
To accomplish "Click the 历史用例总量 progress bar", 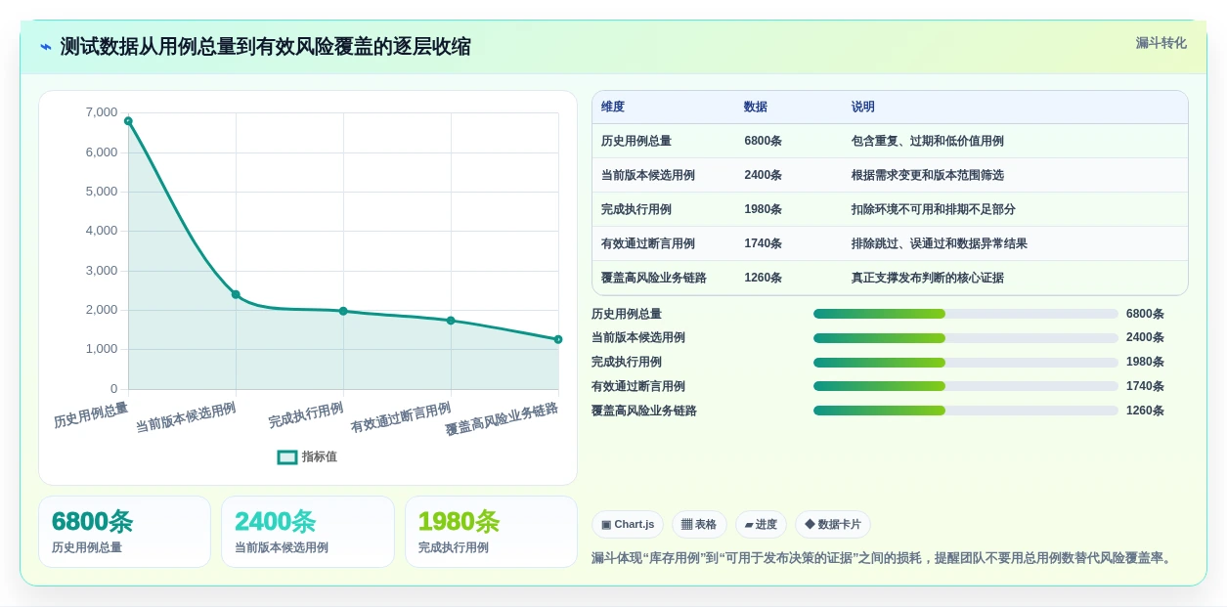I will coord(966,314).
